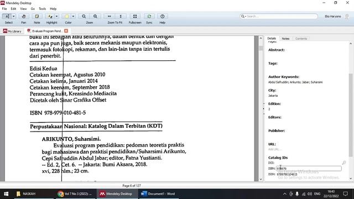Open the notification center icon
The image size is (354, 199).
pyautogui.click(x=345, y=194)
